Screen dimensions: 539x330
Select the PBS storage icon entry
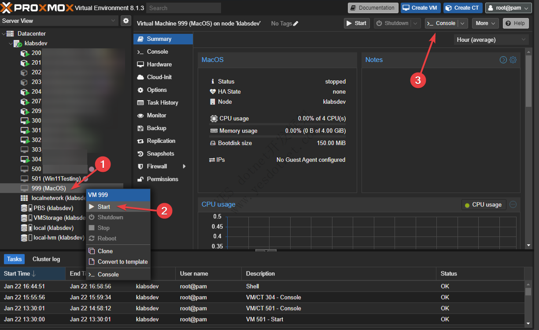[x=25, y=208]
